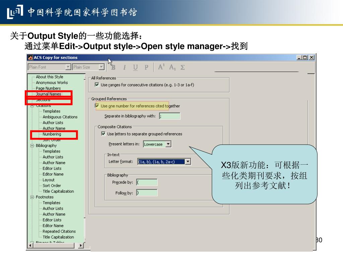
Task: Toggle Use letters to separate grouped references
Action: click(103, 134)
